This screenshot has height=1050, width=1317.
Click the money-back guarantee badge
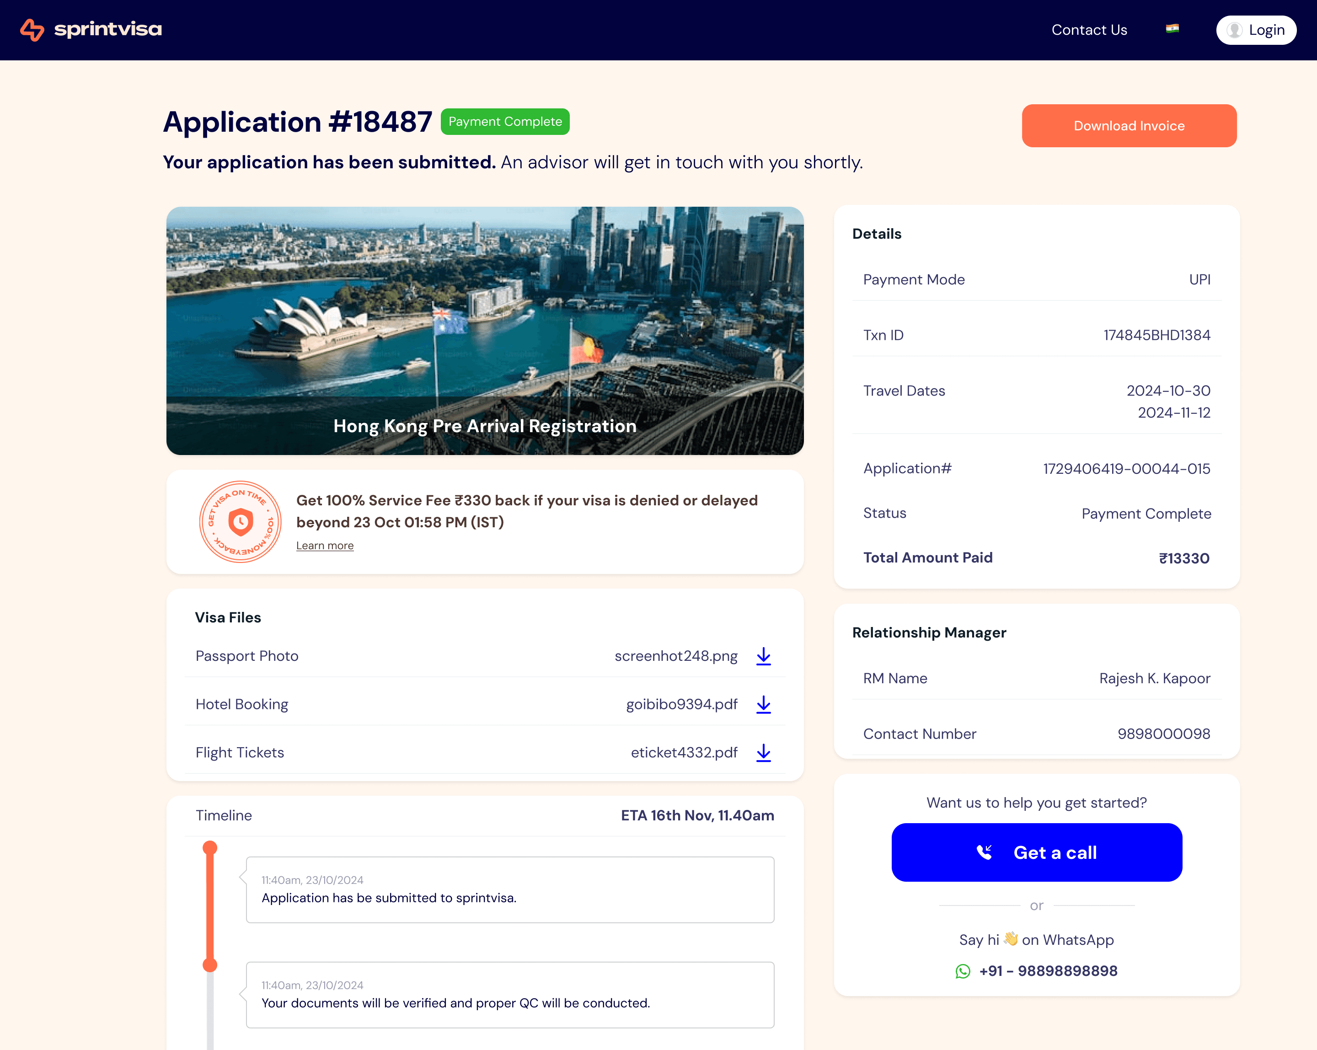click(x=240, y=522)
